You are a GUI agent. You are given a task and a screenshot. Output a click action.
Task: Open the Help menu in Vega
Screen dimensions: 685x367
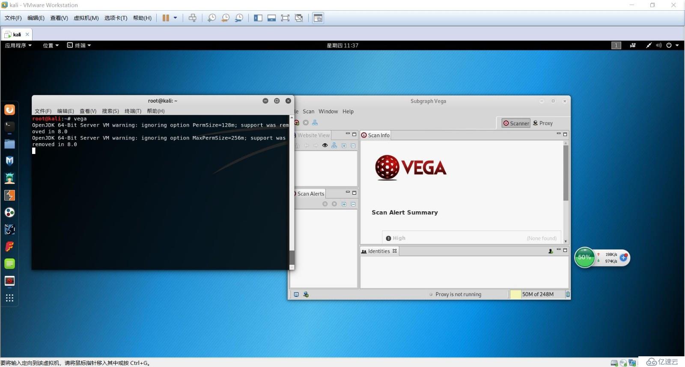pyautogui.click(x=348, y=111)
